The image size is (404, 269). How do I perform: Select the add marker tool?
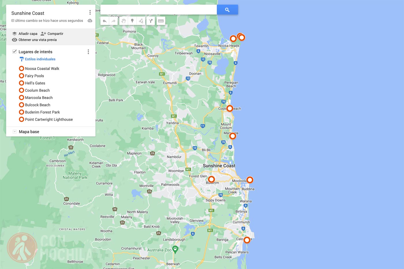coord(132,20)
